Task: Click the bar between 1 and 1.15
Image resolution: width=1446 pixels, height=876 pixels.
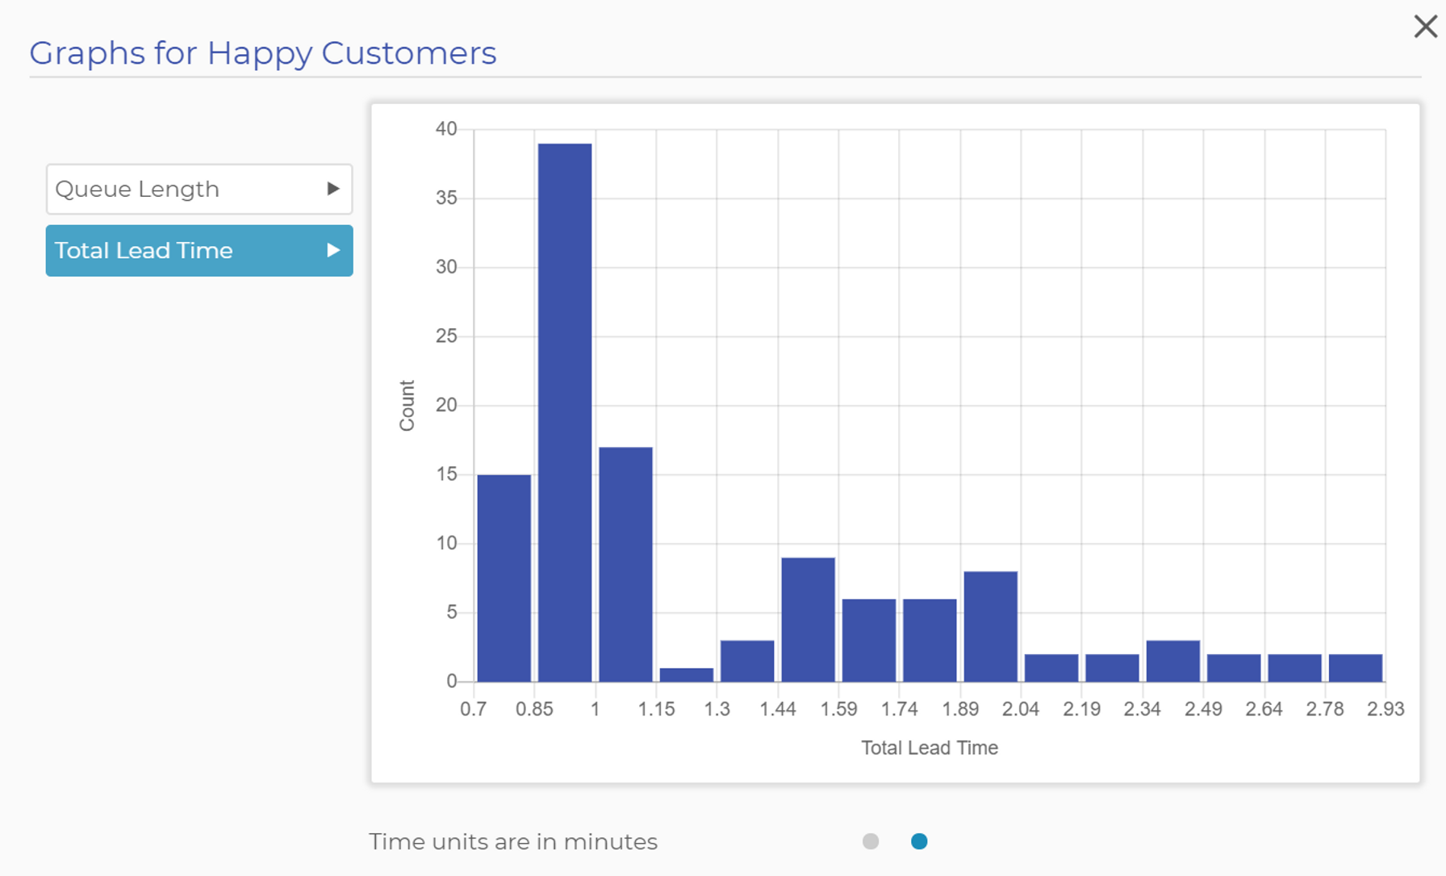Action: 625,565
